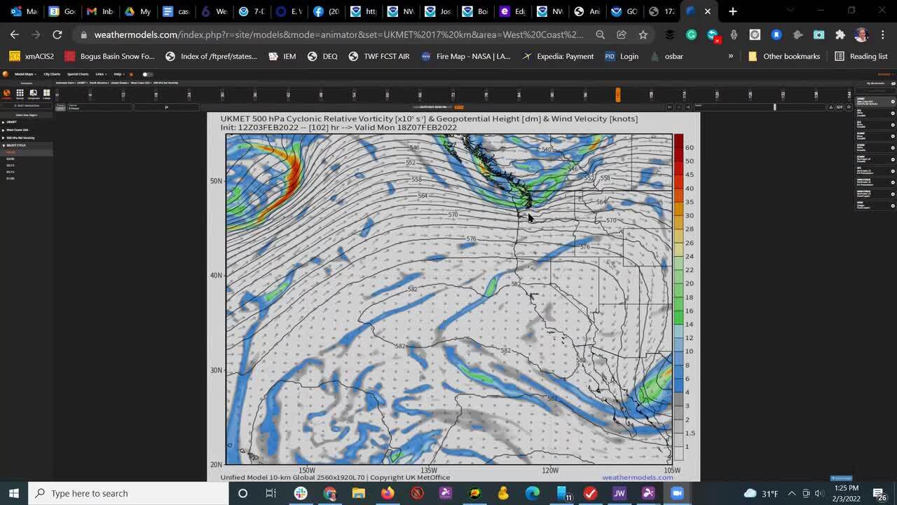Select the Compositor icon
Image resolution: width=897 pixels, height=505 pixels.
tap(33, 92)
